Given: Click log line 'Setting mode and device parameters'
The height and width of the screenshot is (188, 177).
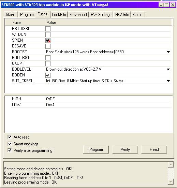Looking at the screenshot, I should point(38,169).
